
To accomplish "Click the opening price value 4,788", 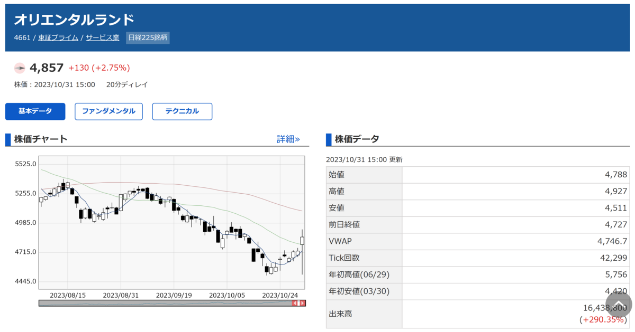I will tap(616, 175).
